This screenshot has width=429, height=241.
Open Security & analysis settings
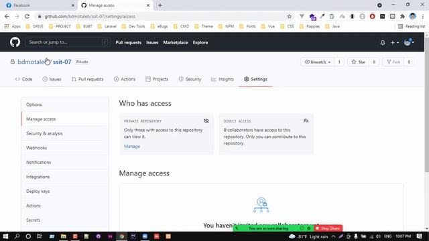pos(65,134)
